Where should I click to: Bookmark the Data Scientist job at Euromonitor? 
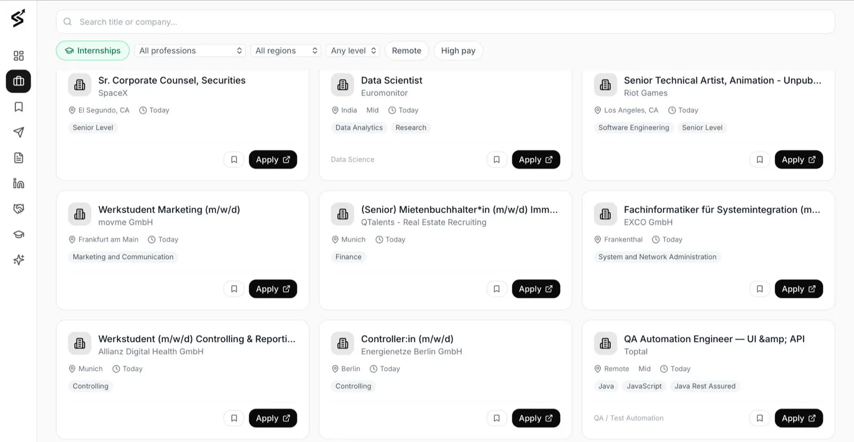click(497, 159)
